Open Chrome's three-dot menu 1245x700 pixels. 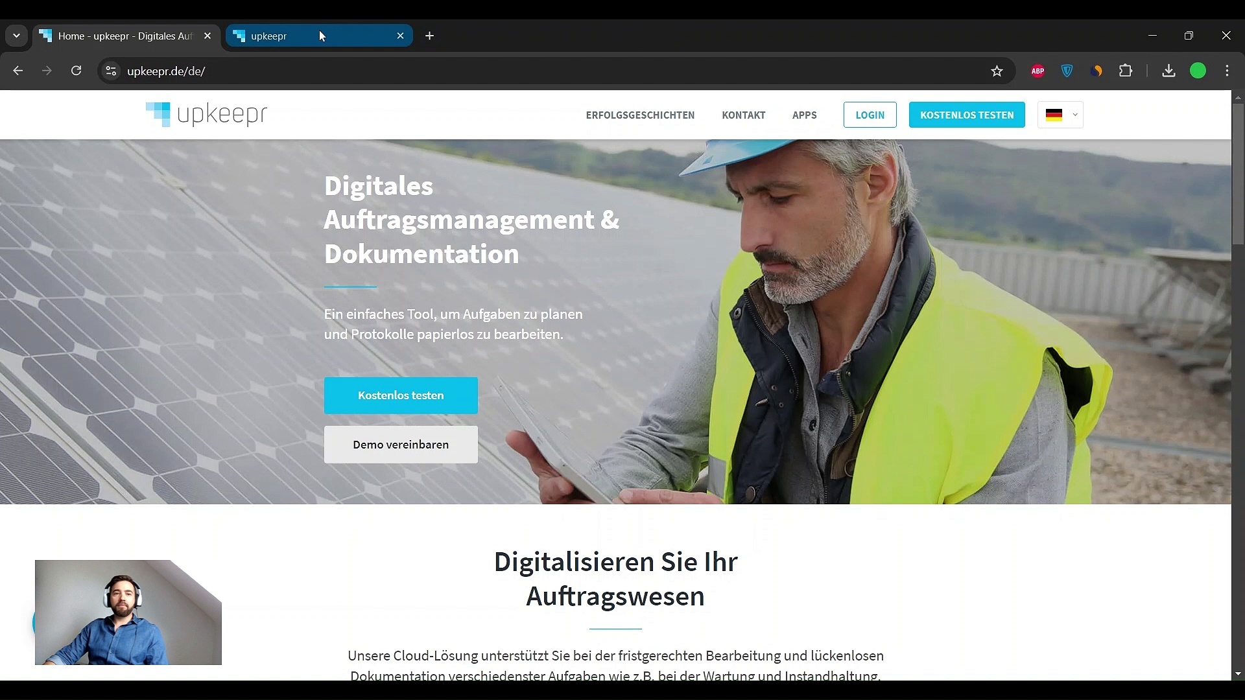[1227, 71]
